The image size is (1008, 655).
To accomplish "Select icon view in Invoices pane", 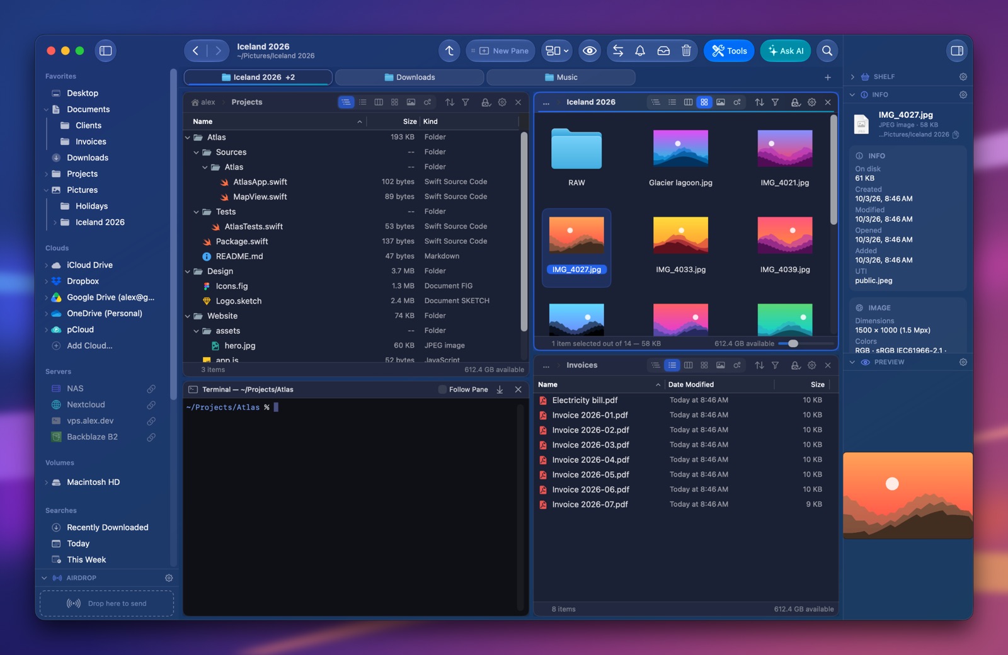I will point(704,365).
